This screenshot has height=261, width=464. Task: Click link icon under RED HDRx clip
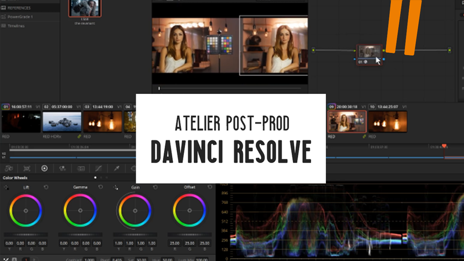tap(79, 136)
